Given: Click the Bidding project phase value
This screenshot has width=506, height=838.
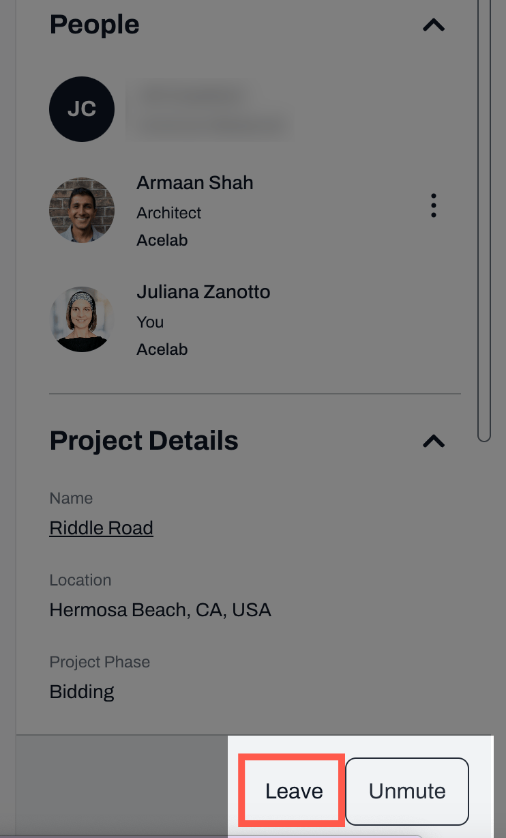Looking at the screenshot, I should click(x=82, y=691).
